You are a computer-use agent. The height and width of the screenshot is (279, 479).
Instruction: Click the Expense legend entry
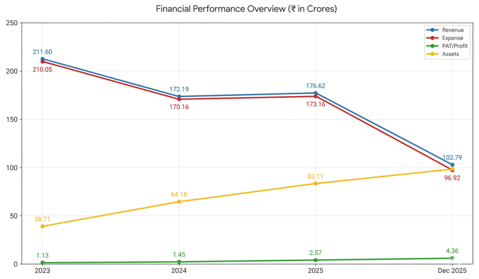tap(445, 38)
